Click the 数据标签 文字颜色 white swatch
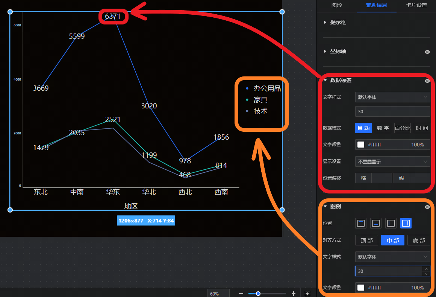 coord(361,145)
